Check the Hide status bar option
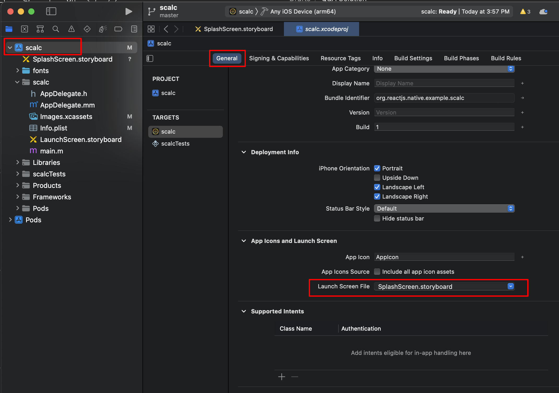The width and height of the screenshot is (559, 393). coord(377,218)
